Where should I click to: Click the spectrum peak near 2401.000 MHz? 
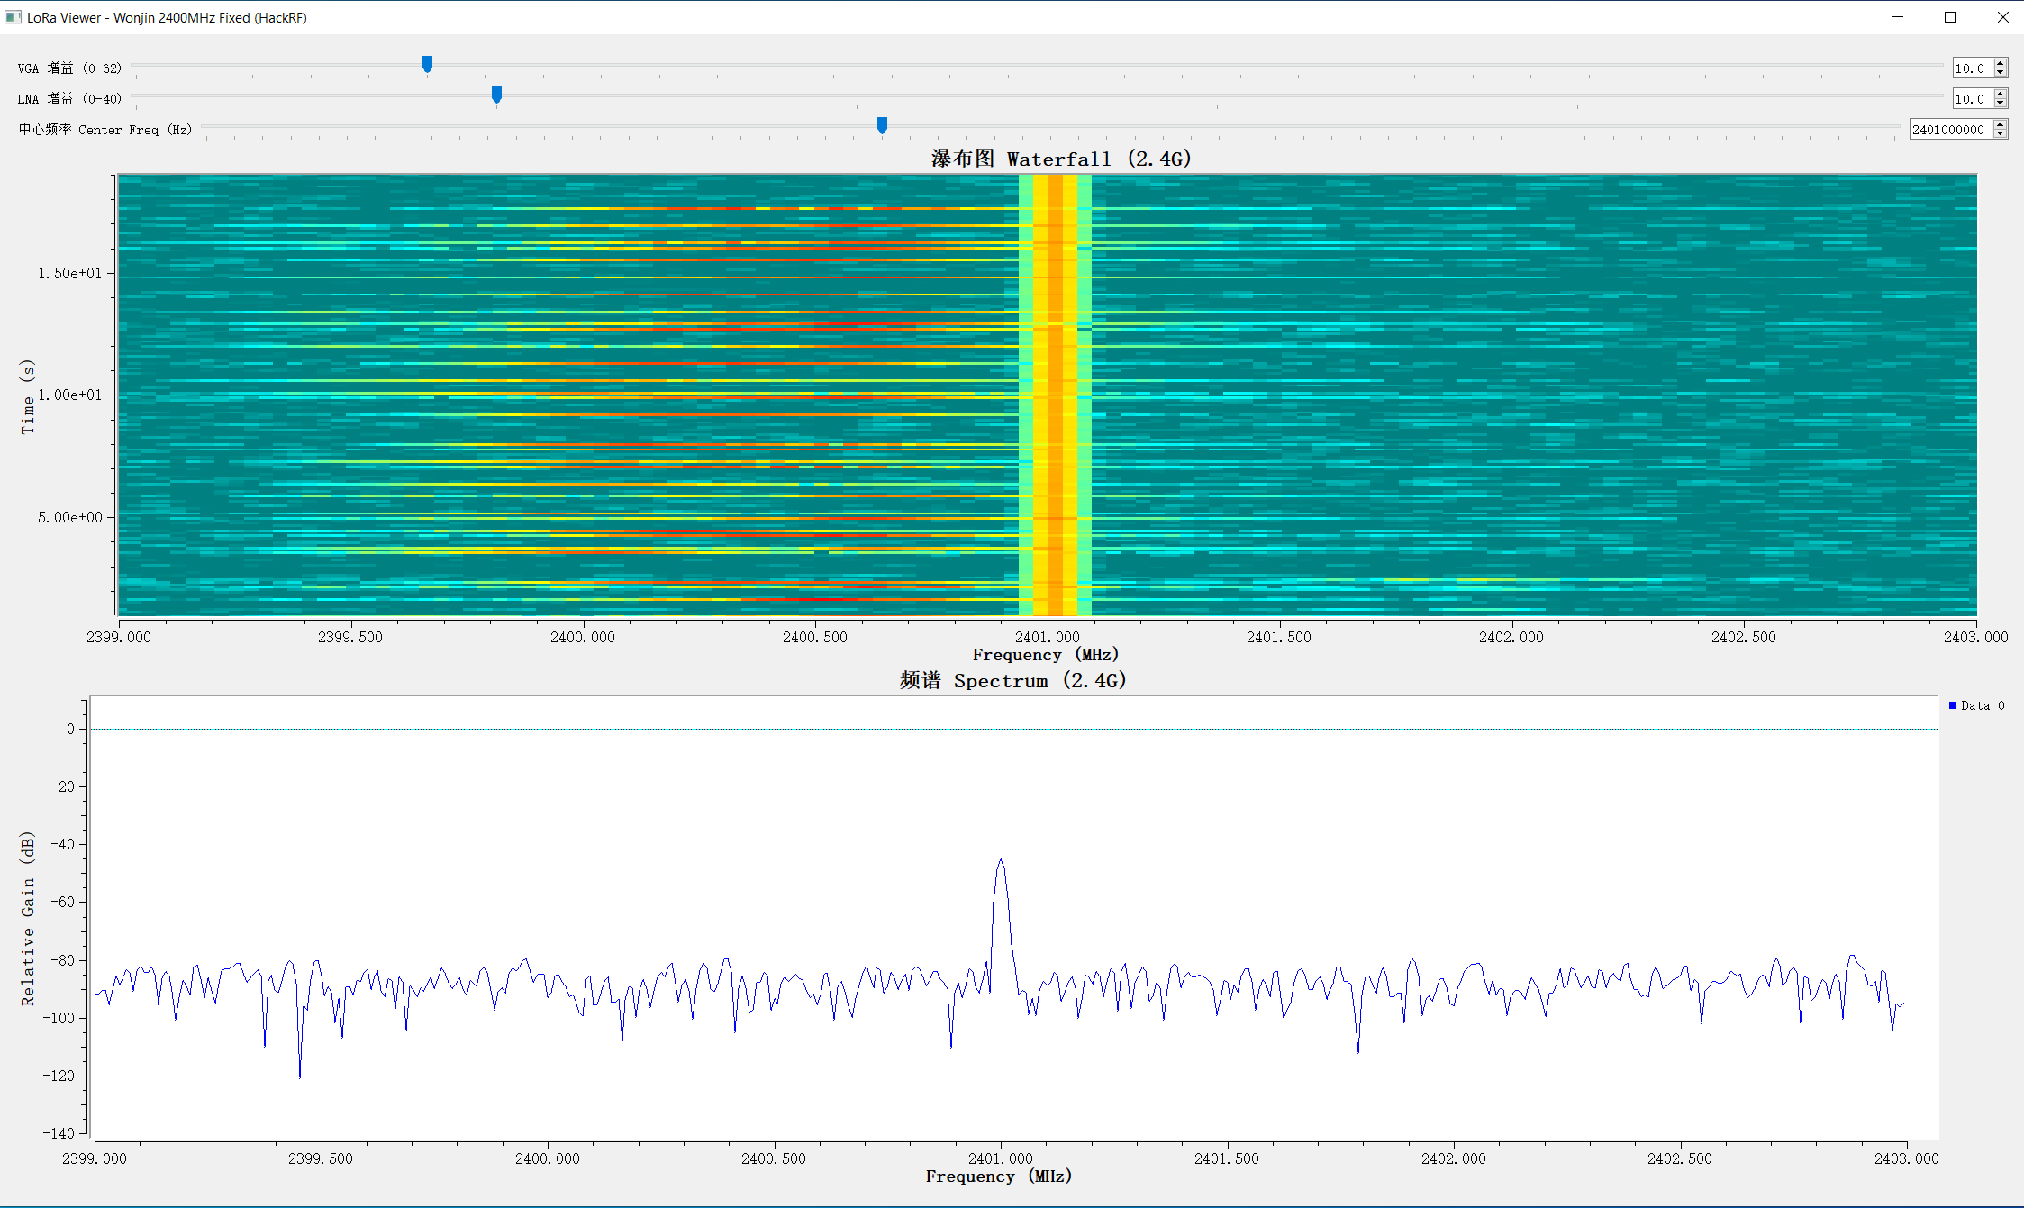pyautogui.click(x=1001, y=861)
